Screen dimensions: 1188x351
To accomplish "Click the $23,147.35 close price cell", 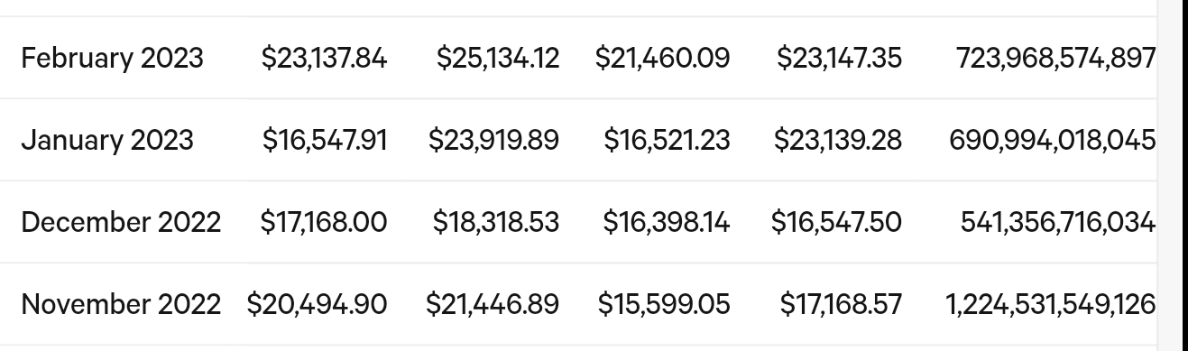I will (839, 58).
